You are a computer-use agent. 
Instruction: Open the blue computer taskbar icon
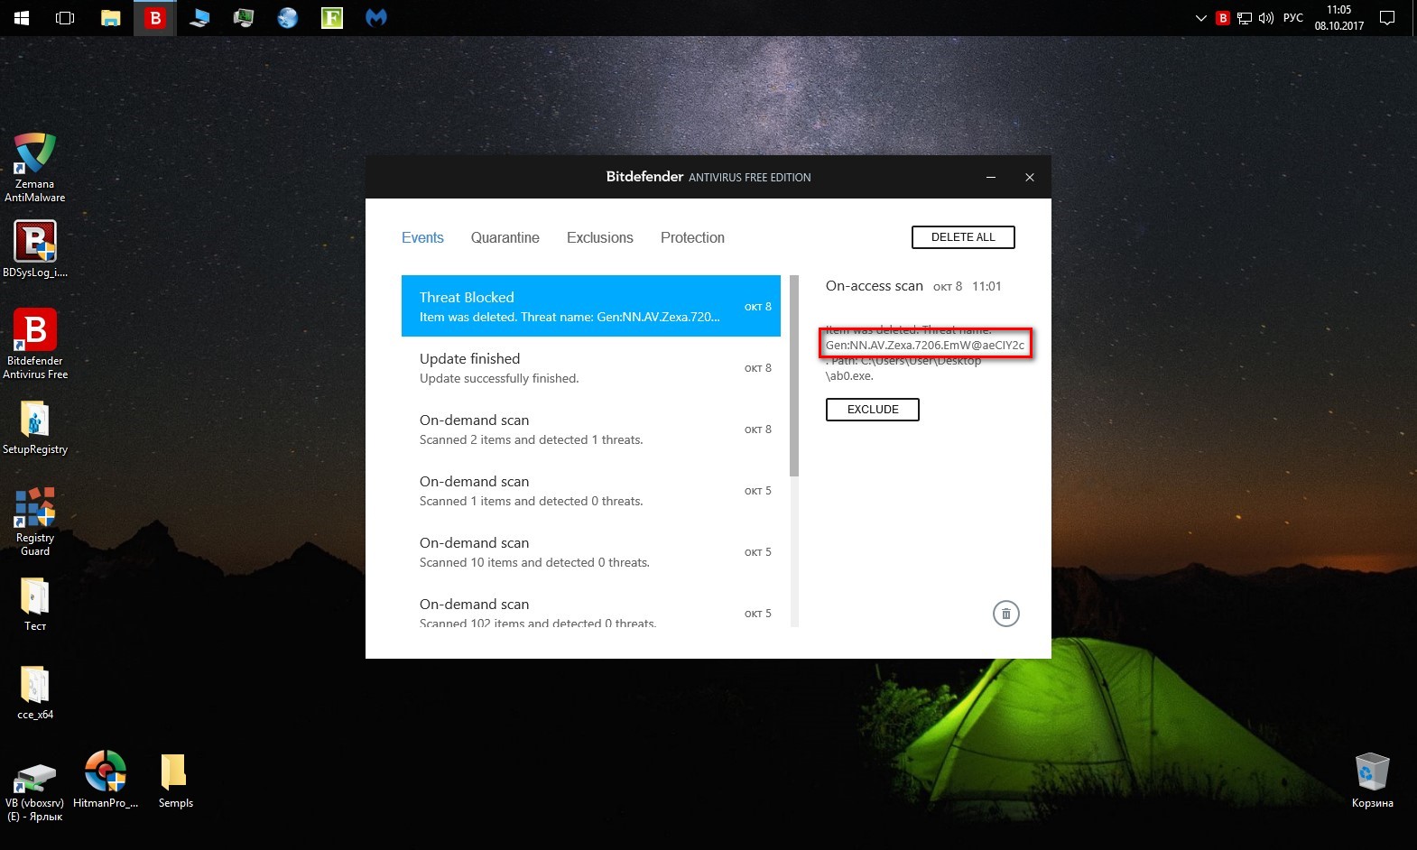[199, 18]
